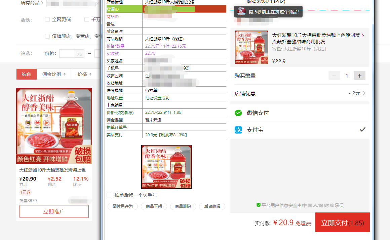Click the 价格*数量 row label

[x=116, y=46]
